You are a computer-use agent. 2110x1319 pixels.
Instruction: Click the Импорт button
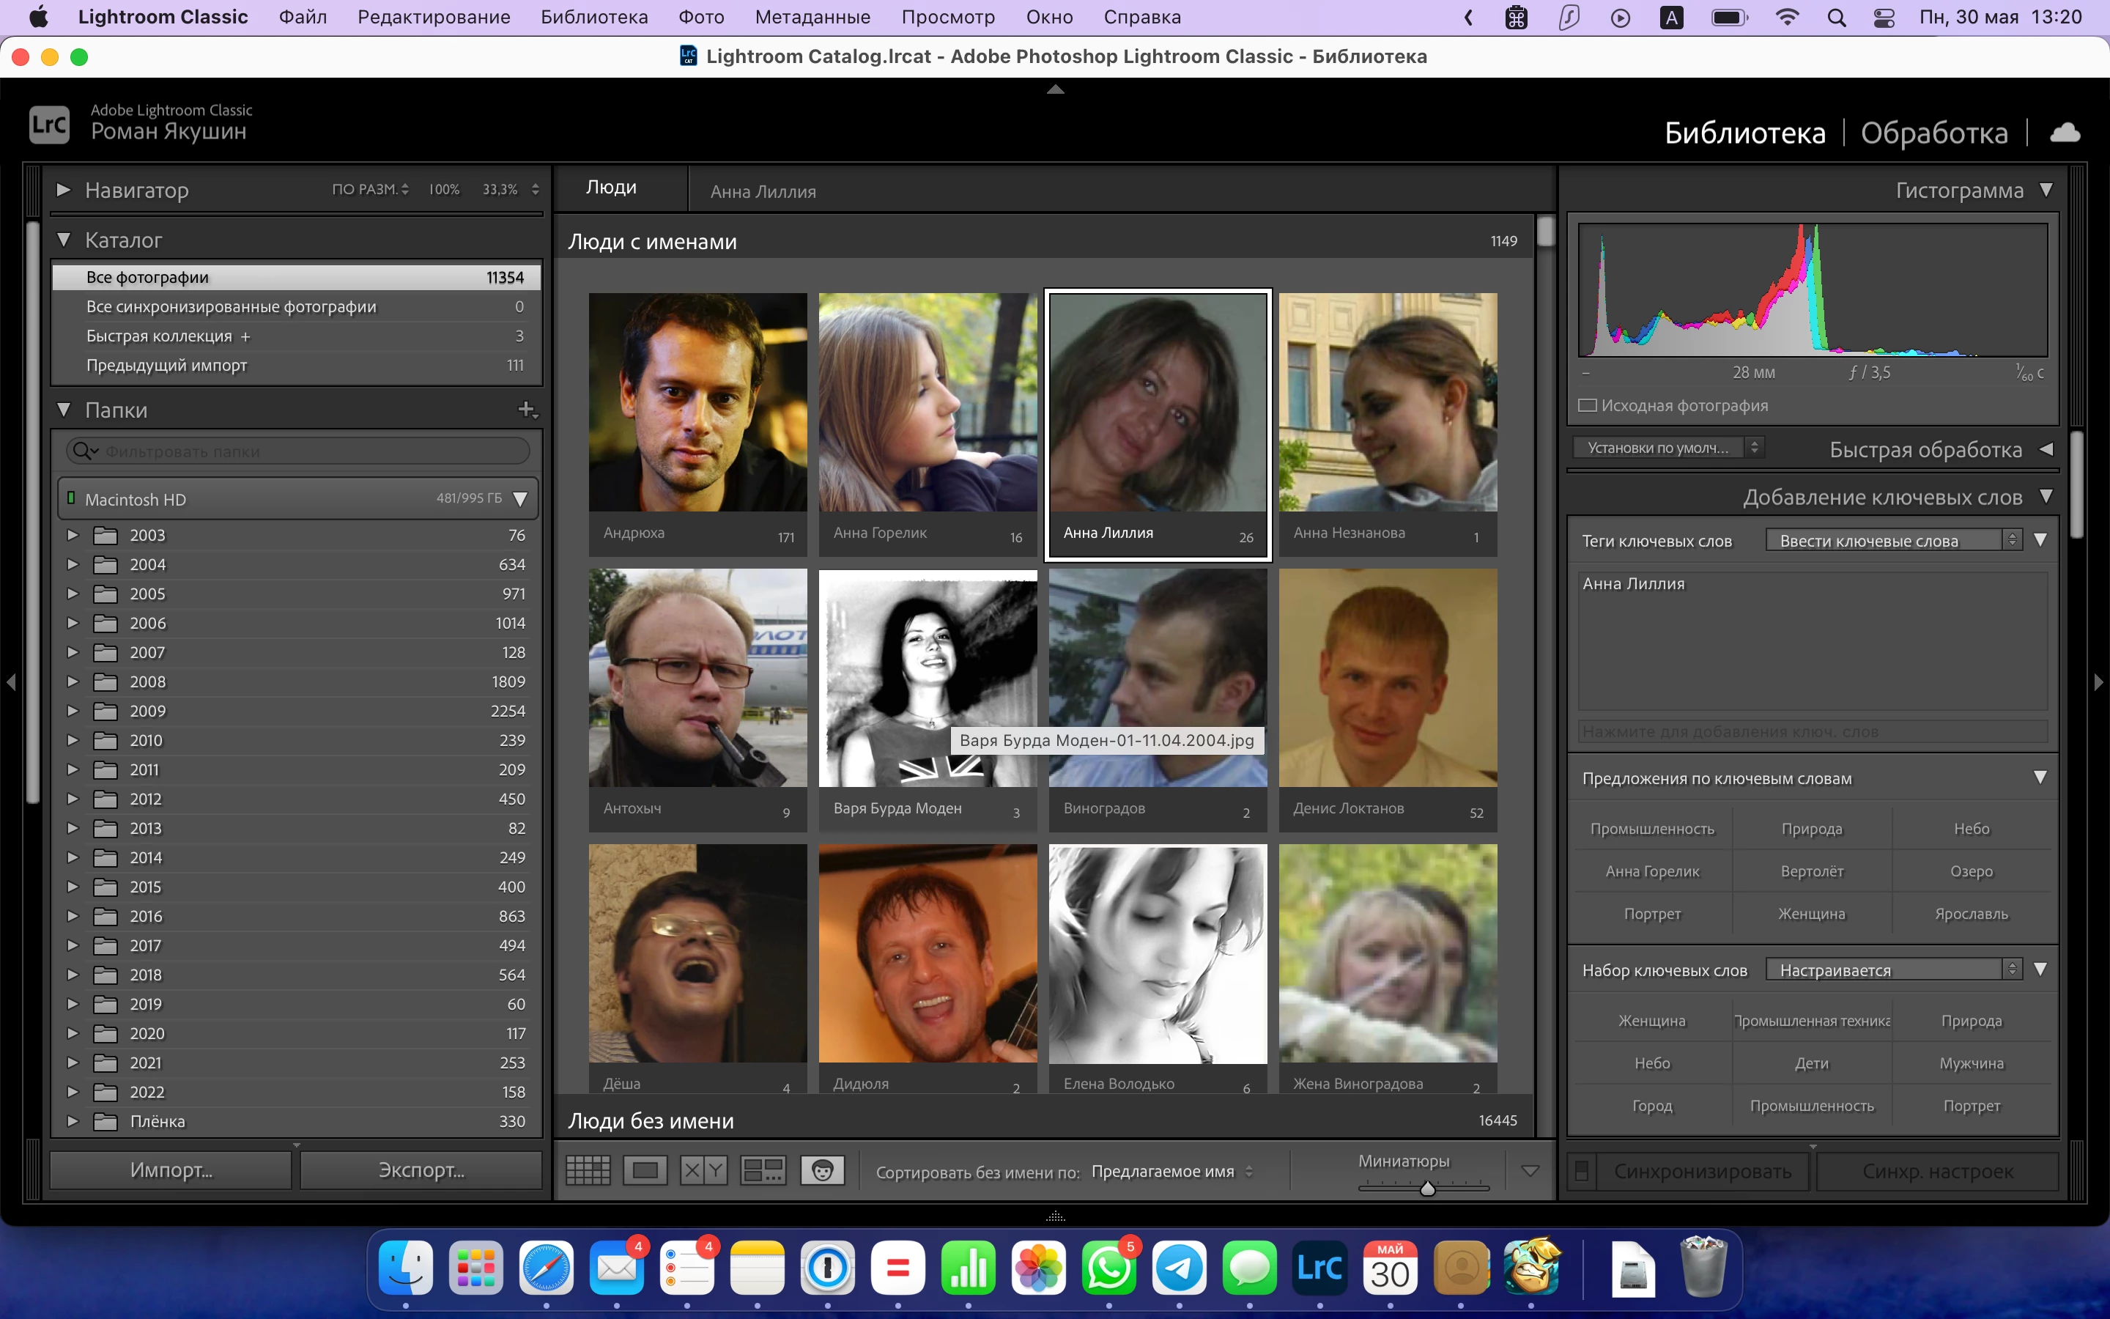click(171, 1171)
